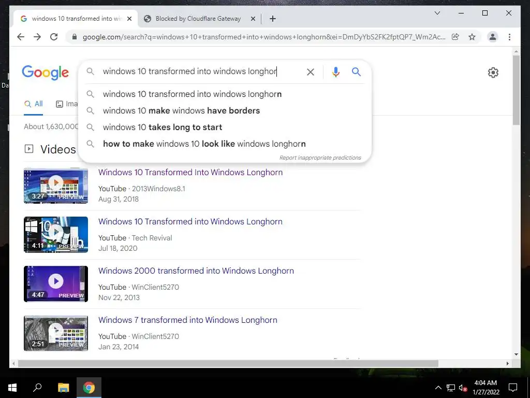Viewport: 530px width, 398px height.
Task: Submit search with the blue magnifier
Action: (x=356, y=72)
